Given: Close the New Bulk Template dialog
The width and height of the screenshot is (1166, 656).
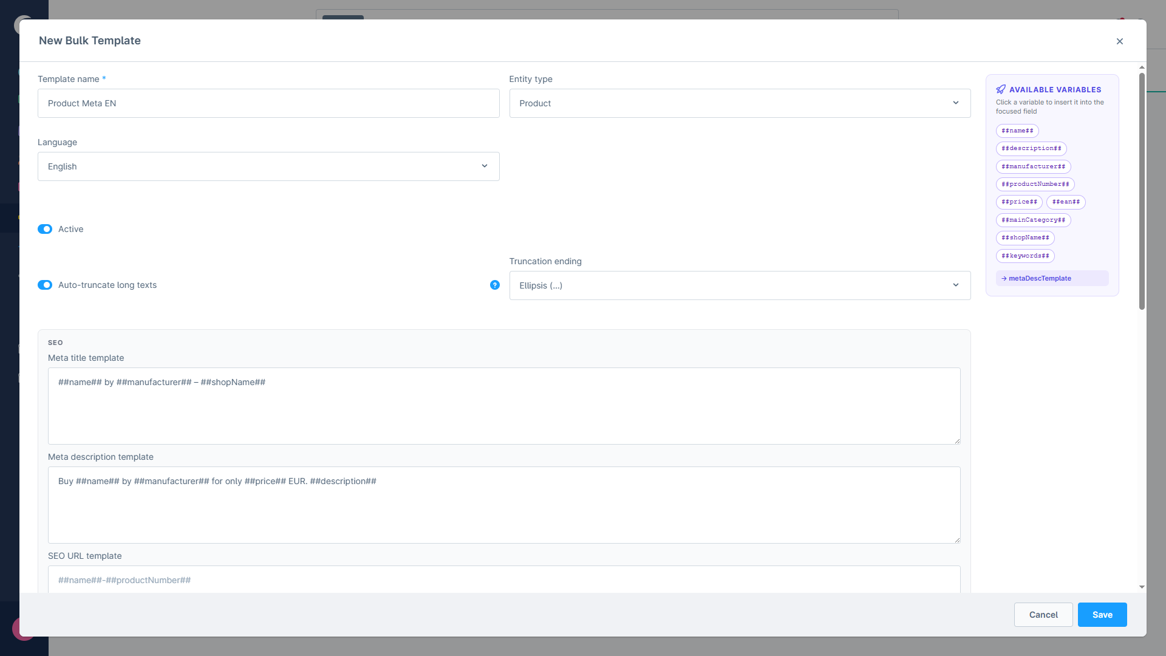Looking at the screenshot, I should click(1120, 41).
